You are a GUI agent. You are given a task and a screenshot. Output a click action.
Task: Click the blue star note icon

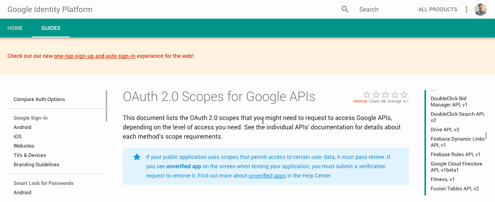tap(137, 157)
